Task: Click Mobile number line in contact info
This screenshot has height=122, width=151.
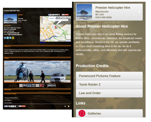Action: (9, 31)
